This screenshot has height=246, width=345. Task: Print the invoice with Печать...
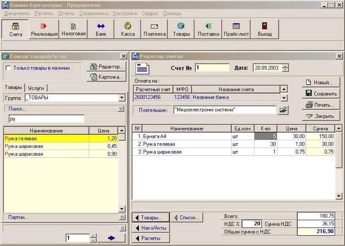(x=321, y=105)
